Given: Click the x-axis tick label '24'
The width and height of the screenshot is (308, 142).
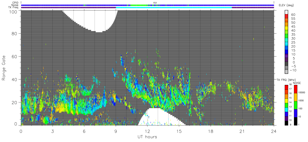Looking at the screenshot, I should (274, 131).
